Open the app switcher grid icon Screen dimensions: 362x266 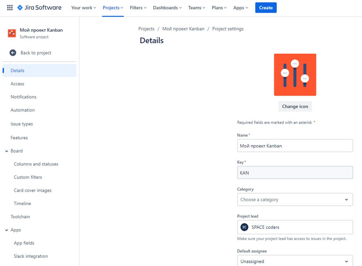click(10, 8)
